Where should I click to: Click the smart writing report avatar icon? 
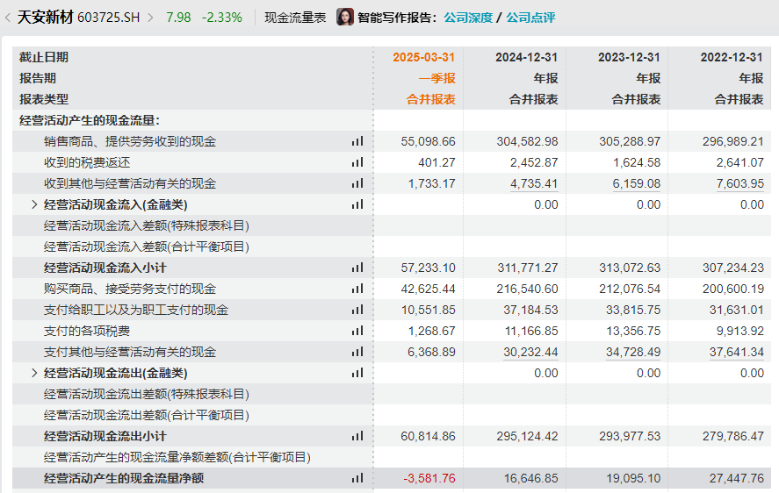[345, 18]
